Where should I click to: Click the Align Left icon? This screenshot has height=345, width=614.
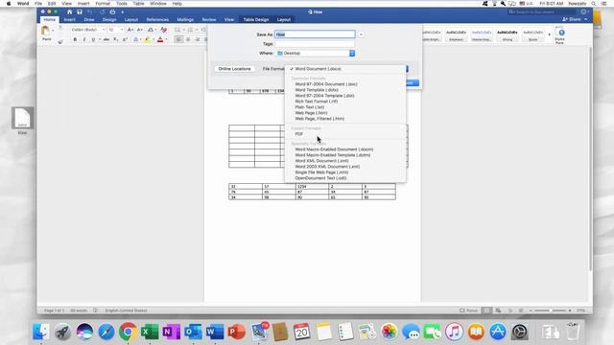coord(178,39)
